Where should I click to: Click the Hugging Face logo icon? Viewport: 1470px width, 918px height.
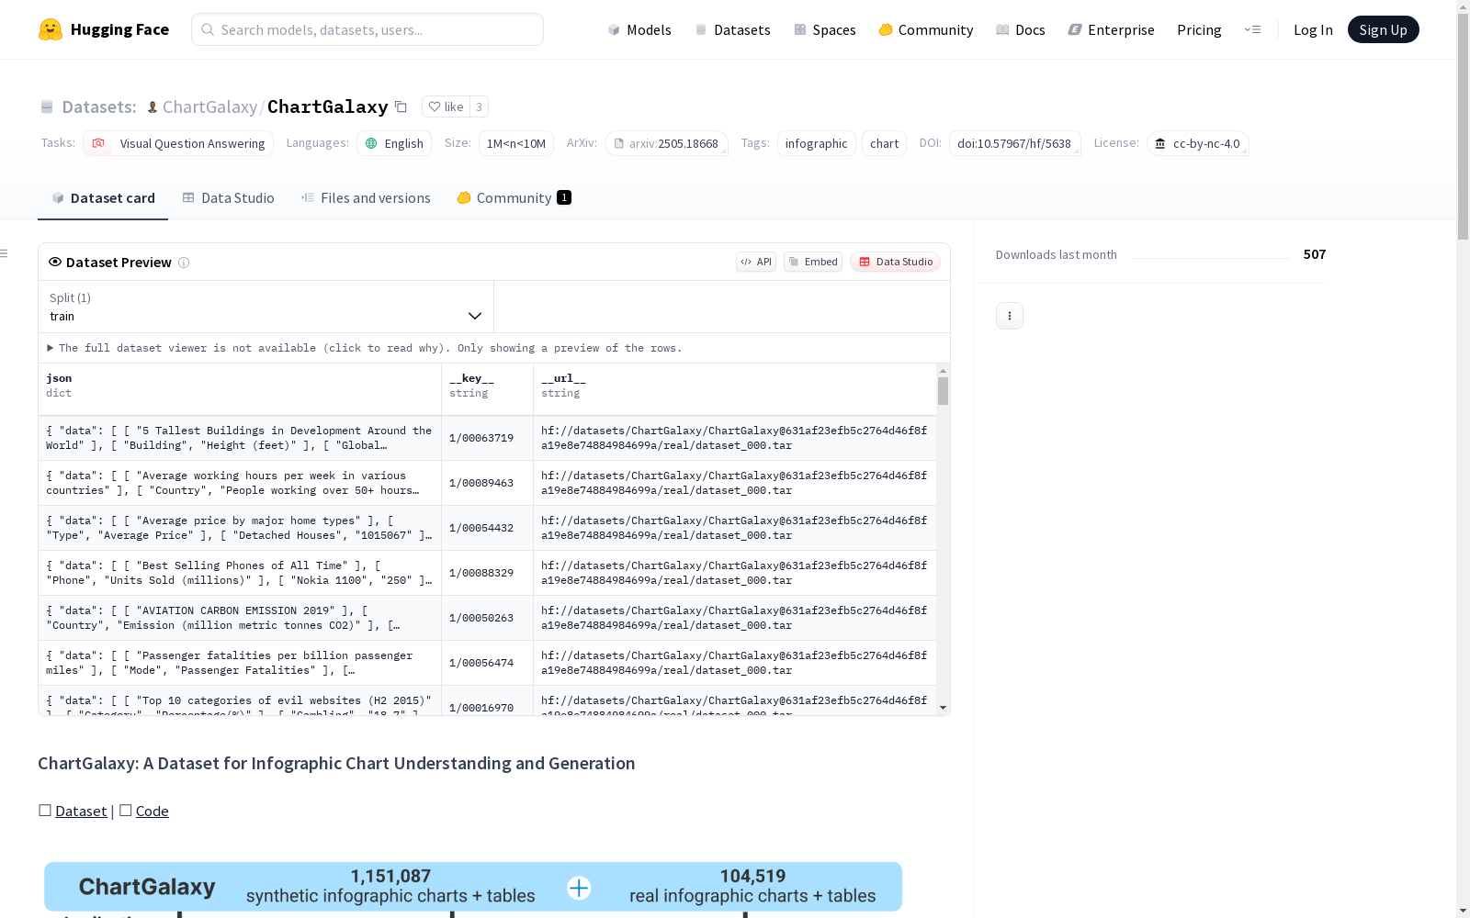coord(51,29)
